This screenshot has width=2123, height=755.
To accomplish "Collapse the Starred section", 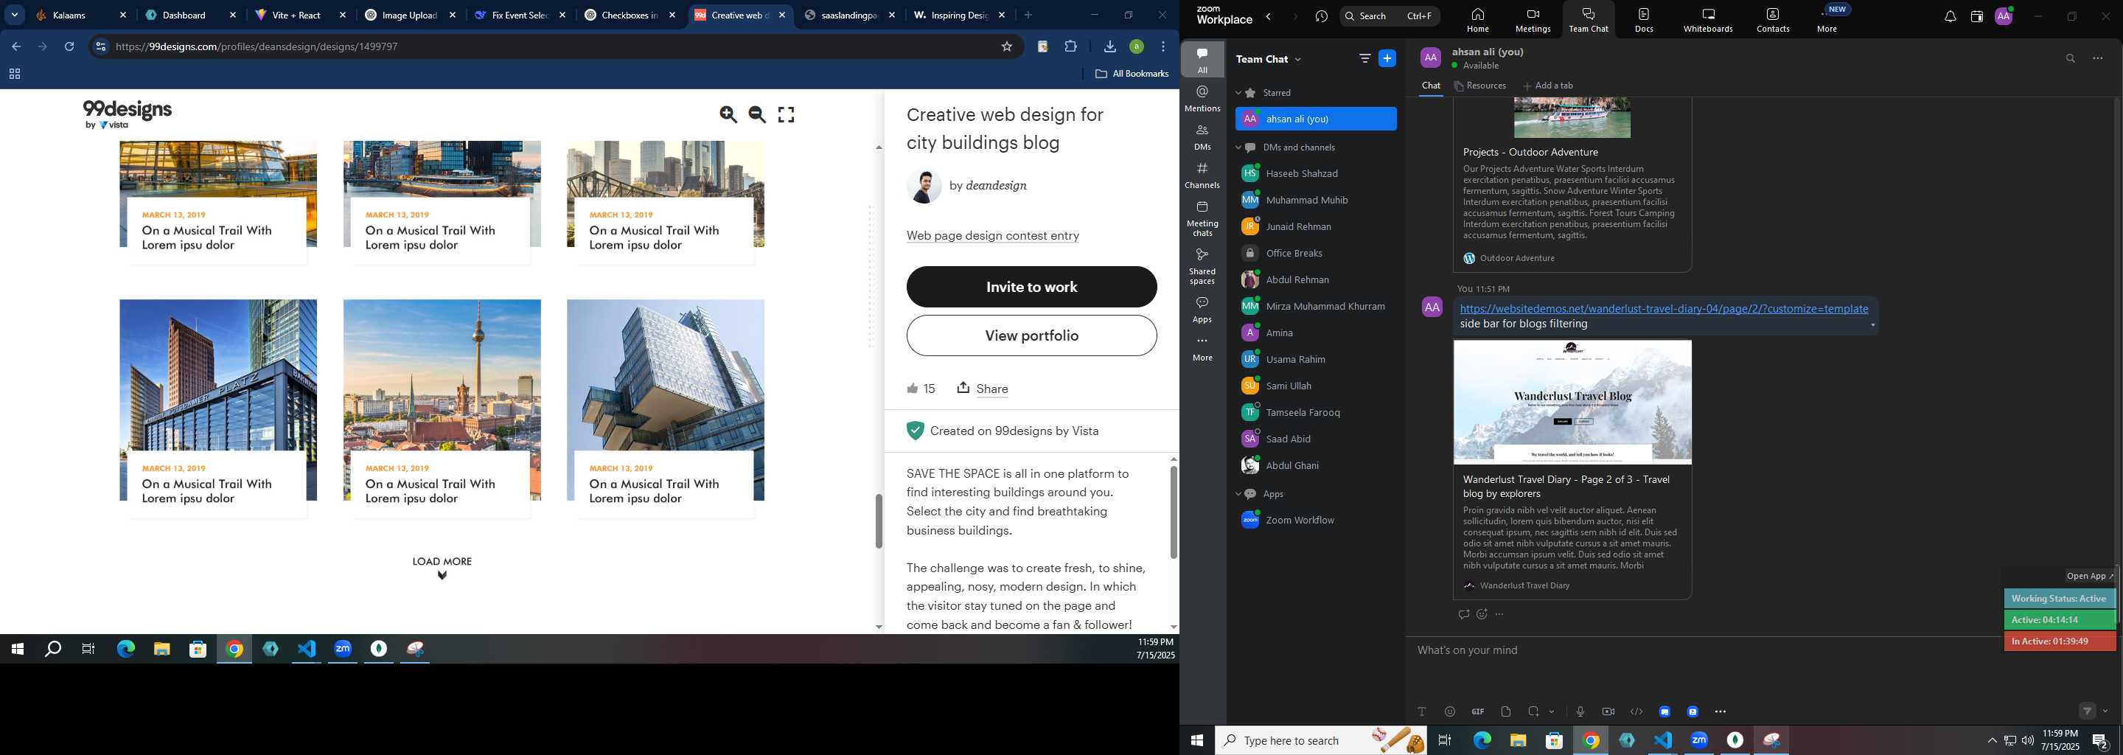I will point(1238,93).
